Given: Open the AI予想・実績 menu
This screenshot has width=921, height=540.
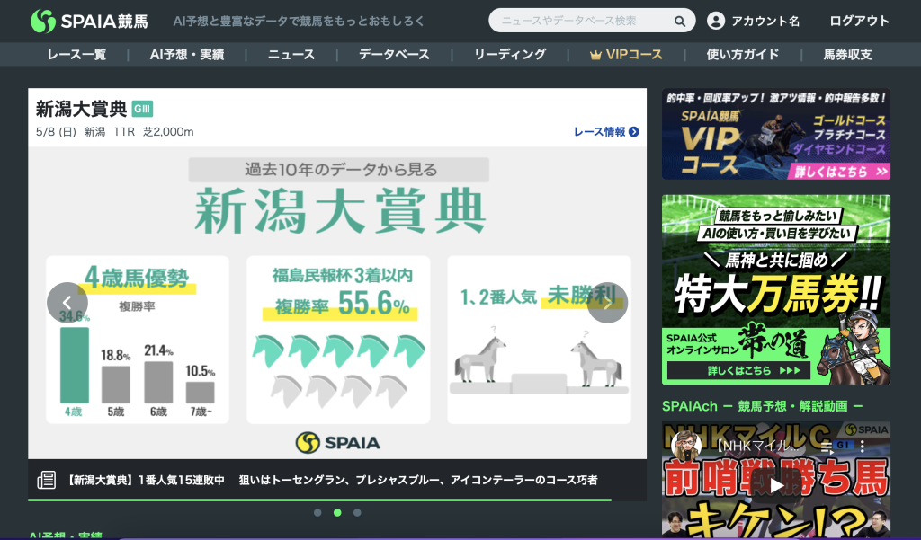Looking at the screenshot, I should 187,55.
